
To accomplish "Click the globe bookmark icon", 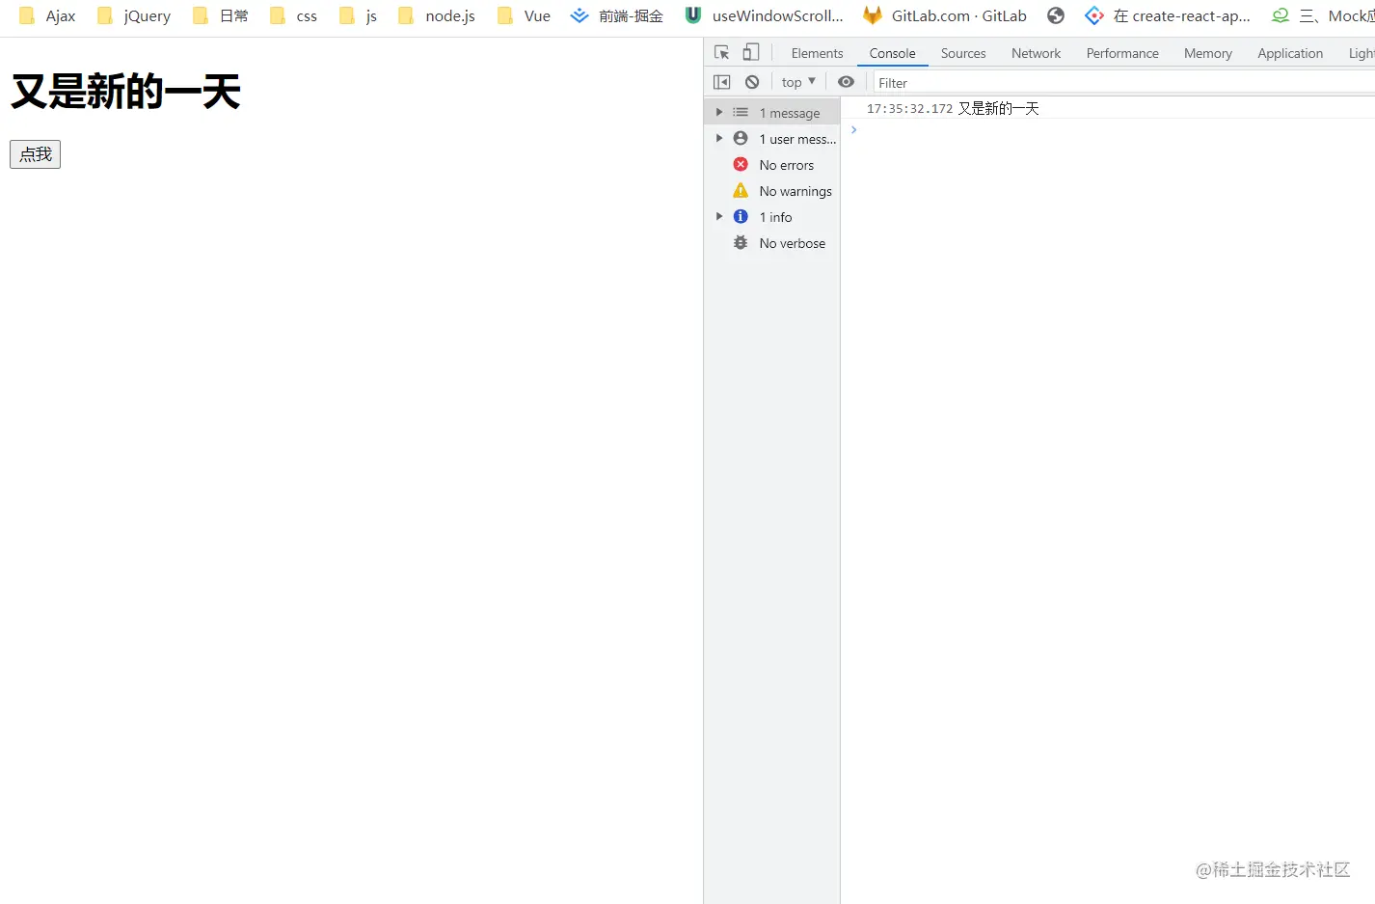I will (x=1056, y=15).
